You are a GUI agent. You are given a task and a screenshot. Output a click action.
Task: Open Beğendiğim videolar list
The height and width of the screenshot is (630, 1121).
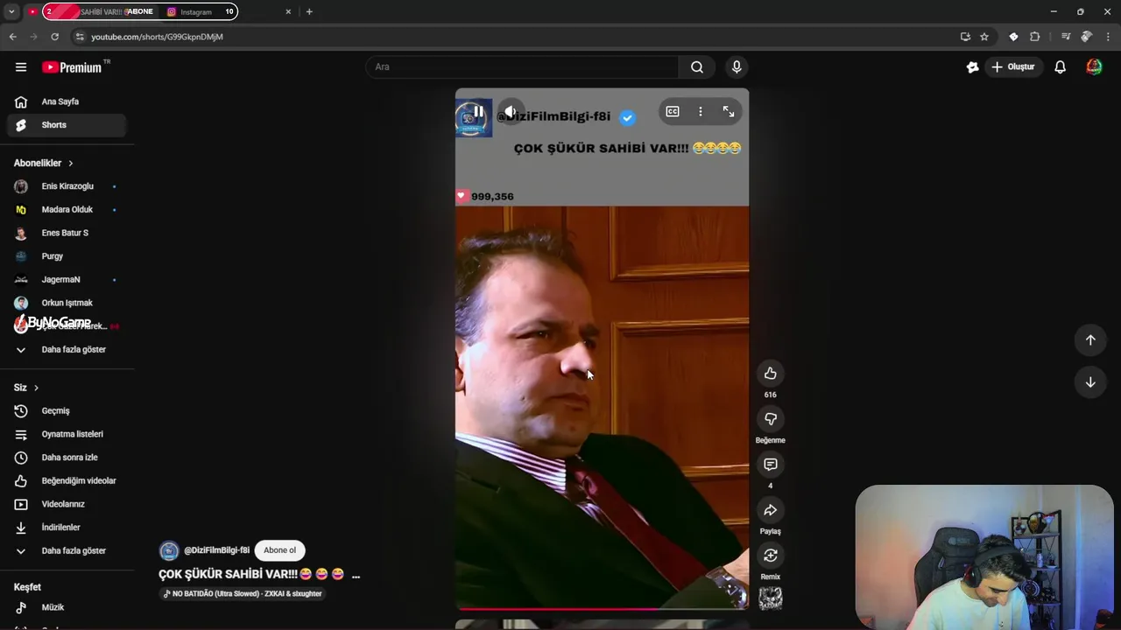pyautogui.click(x=67, y=481)
